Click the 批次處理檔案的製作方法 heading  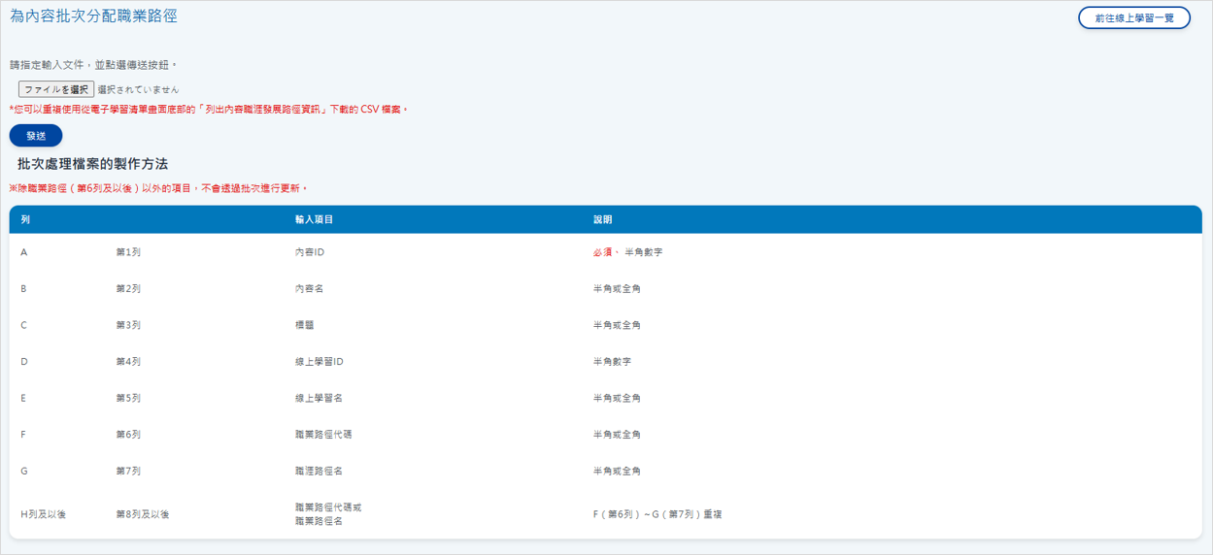point(92,164)
